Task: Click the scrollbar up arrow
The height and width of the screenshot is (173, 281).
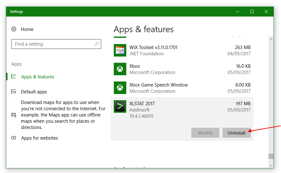Action: (x=271, y=39)
